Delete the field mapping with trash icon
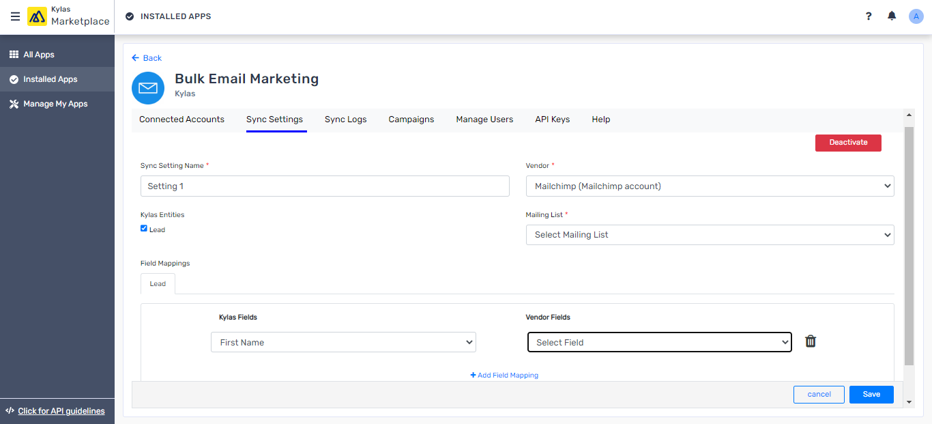The height and width of the screenshot is (424, 932). (x=811, y=340)
